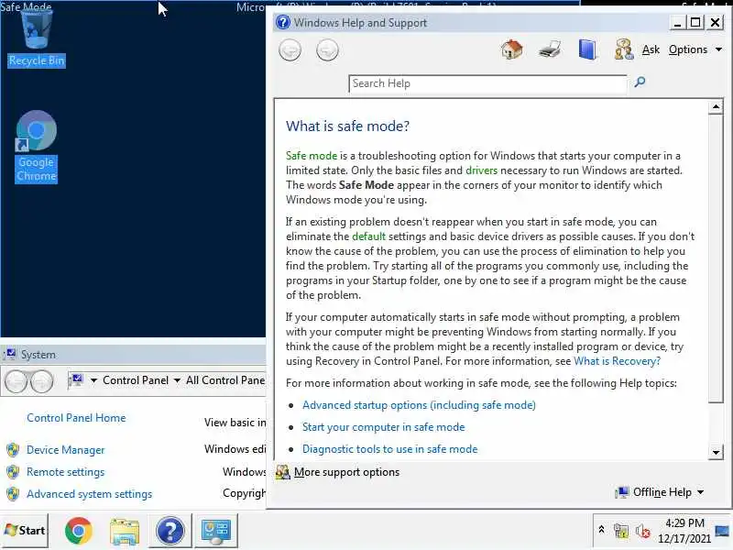Image resolution: width=733 pixels, height=550 pixels.
Task: Click the network tray icon
Action: coord(621,531)
